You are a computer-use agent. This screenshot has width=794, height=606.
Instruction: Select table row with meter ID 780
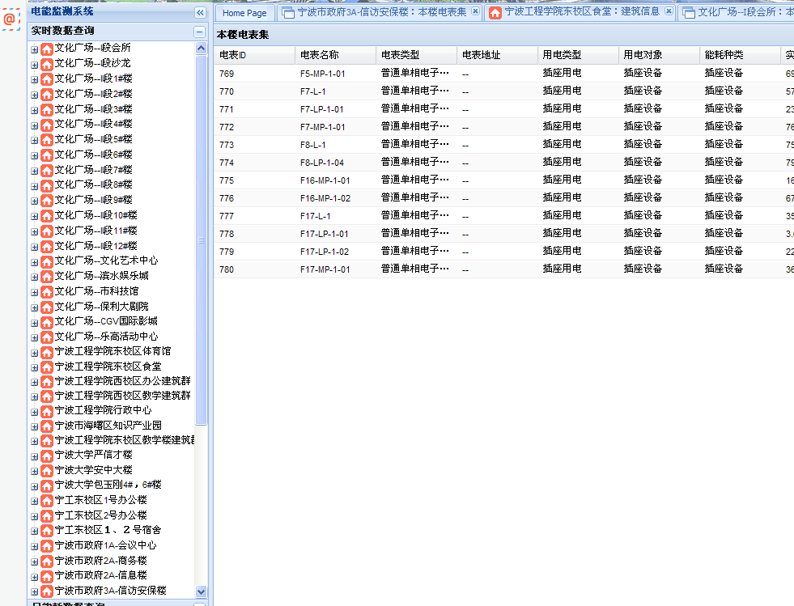point(504,269)
